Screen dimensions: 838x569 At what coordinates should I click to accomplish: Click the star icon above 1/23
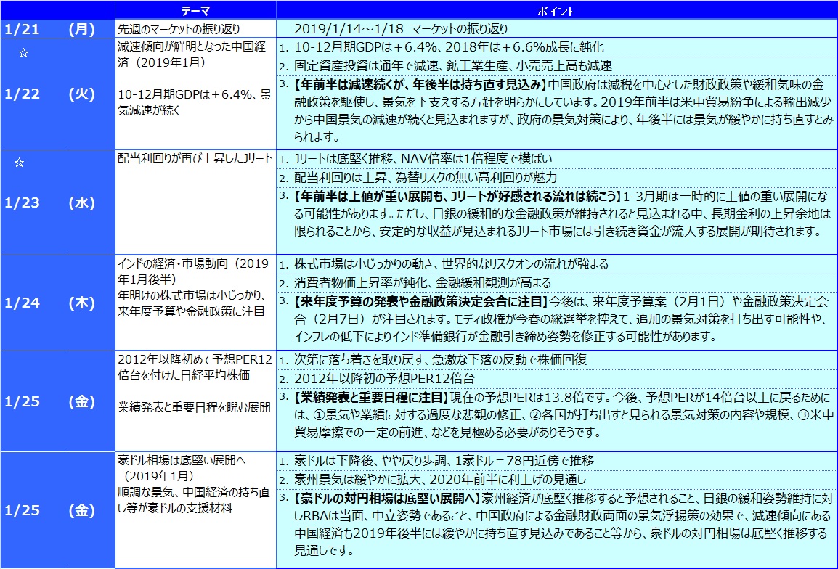click(20, 163)
